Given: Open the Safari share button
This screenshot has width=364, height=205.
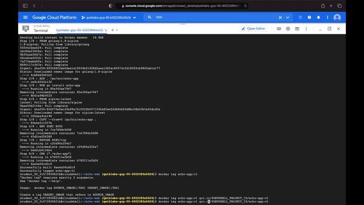Looking at the screenshot, I should point(323,6).
